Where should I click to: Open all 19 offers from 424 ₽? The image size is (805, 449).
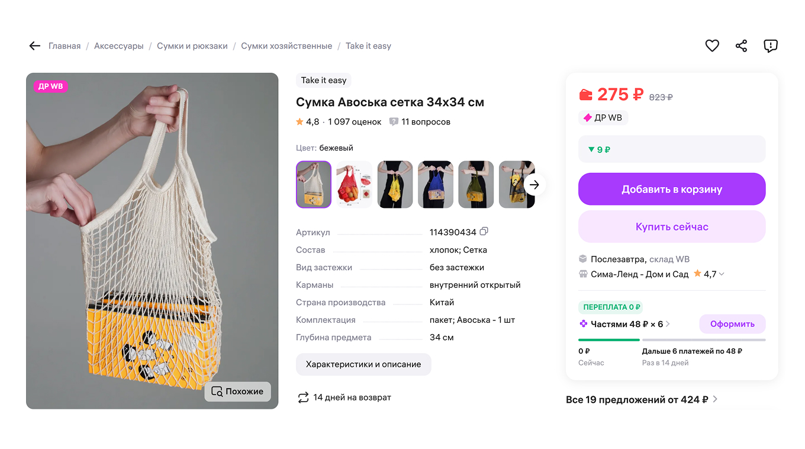(x=642, y=400)
